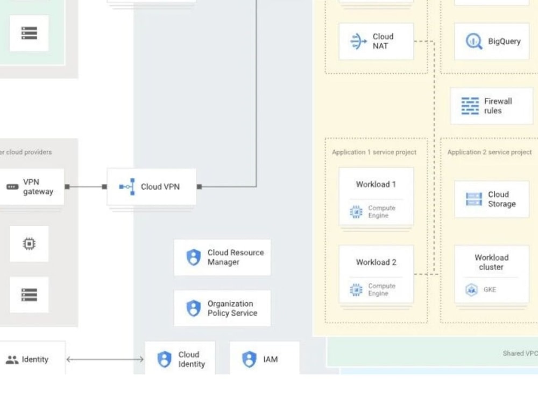Viewport: 538px width, 404px height.
Task: Click the Shared VPC label
Action: click(x=520, y=353)
